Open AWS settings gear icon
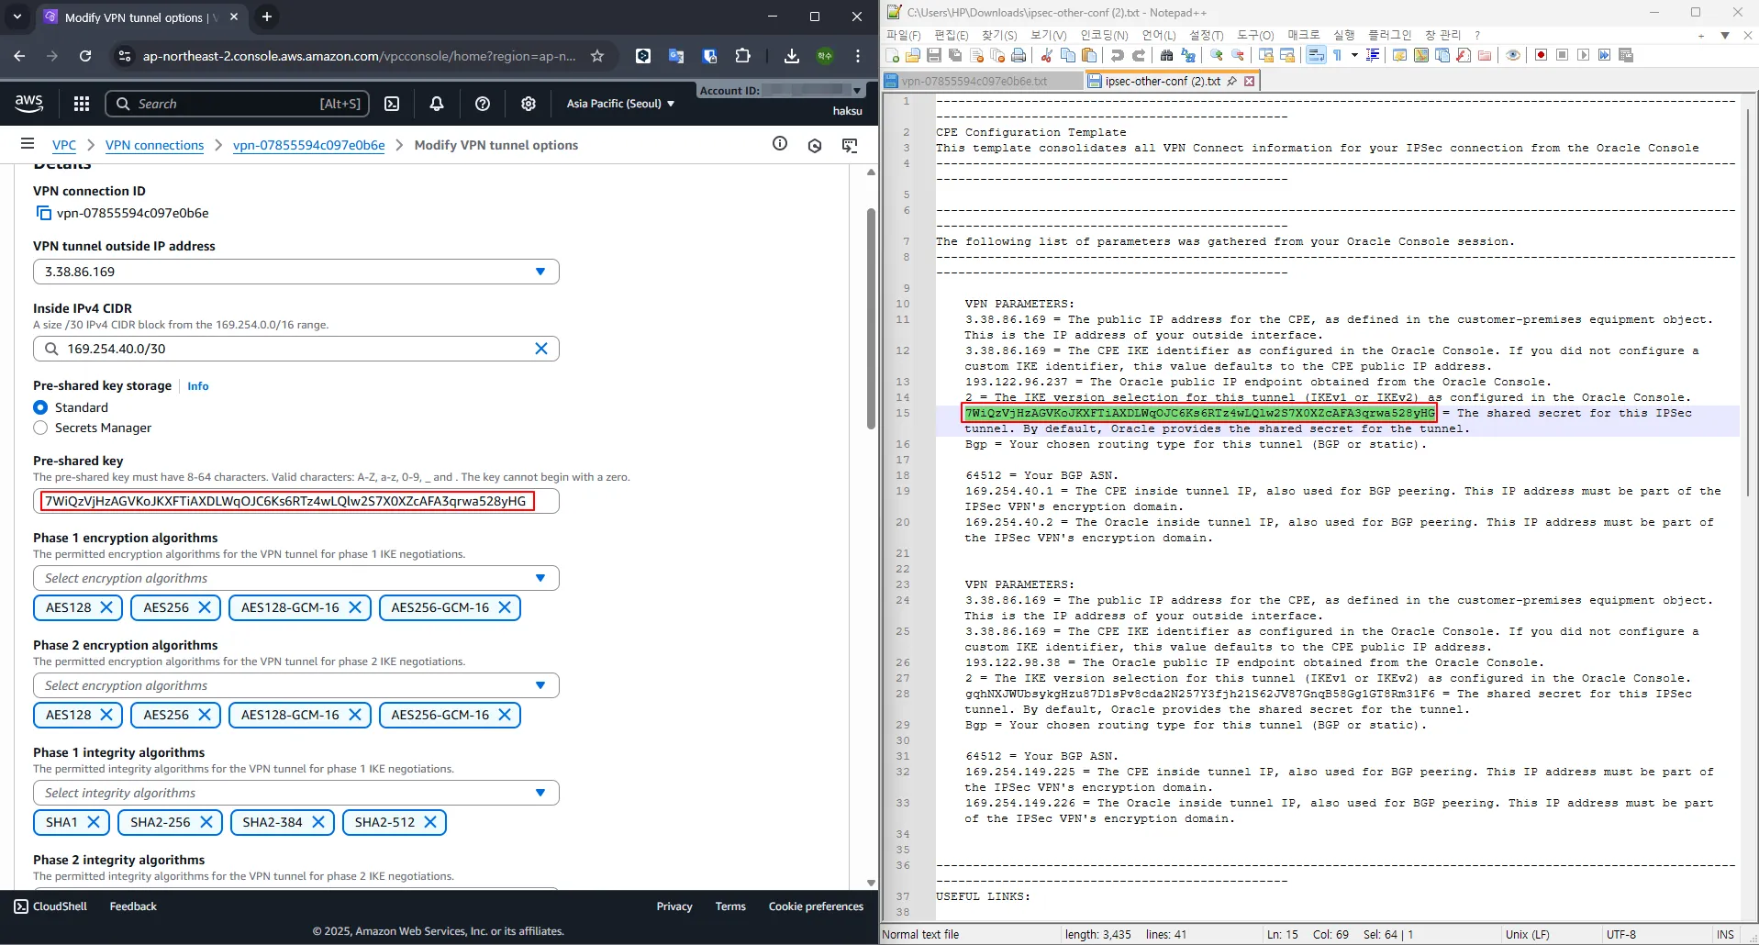 (529, 104)
